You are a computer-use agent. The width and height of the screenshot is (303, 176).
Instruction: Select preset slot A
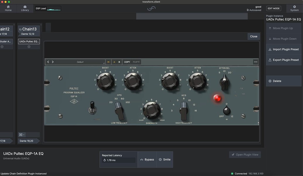[114, 62]
